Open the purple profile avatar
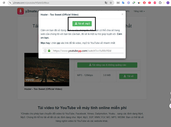The width and height of the screenshot is (171, 127). click(168, 3)
